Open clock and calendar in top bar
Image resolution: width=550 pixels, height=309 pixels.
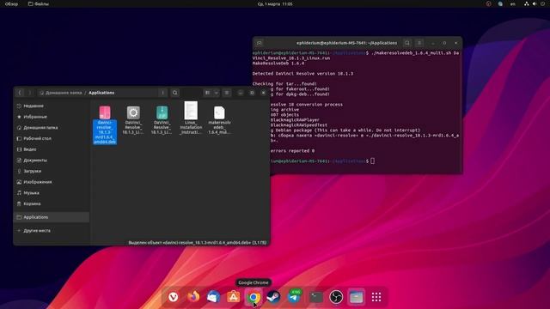point(275,3)
